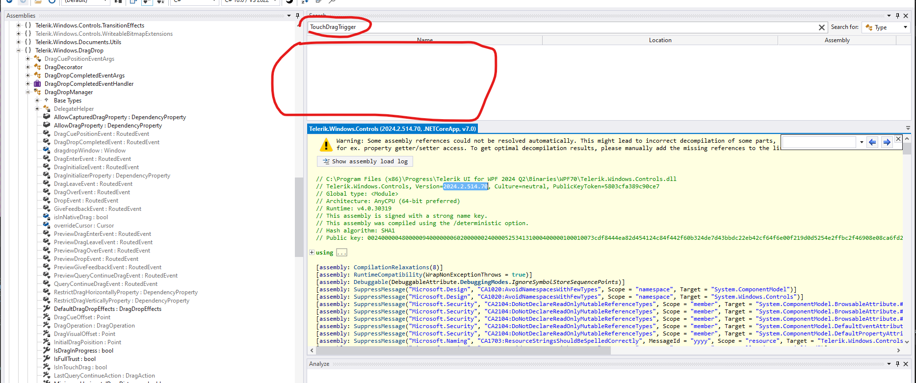
Task: Select the Telerik.Windows.Controls document tab
Action: pyautogui.click(x=393, y=129)
